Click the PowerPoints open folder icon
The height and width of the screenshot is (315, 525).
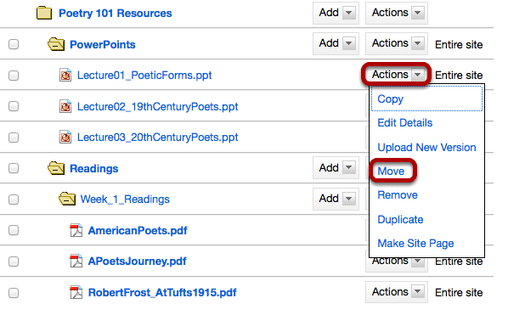point(56,44)
